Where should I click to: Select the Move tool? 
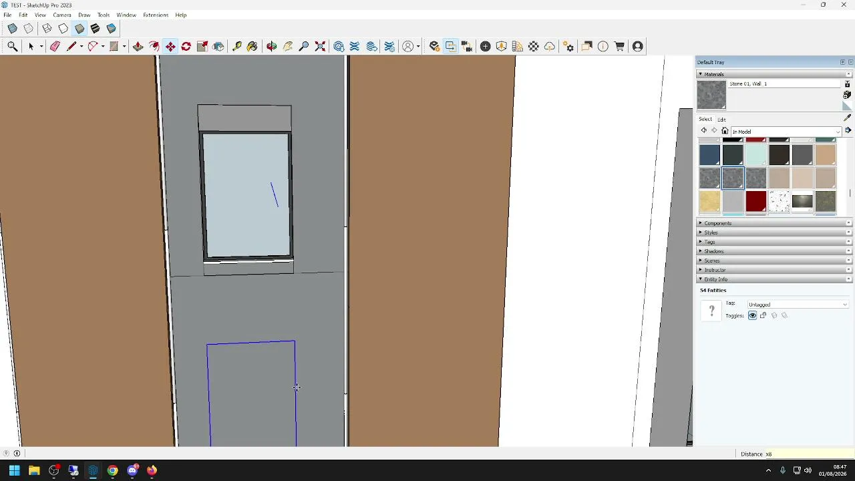[170, 46]
